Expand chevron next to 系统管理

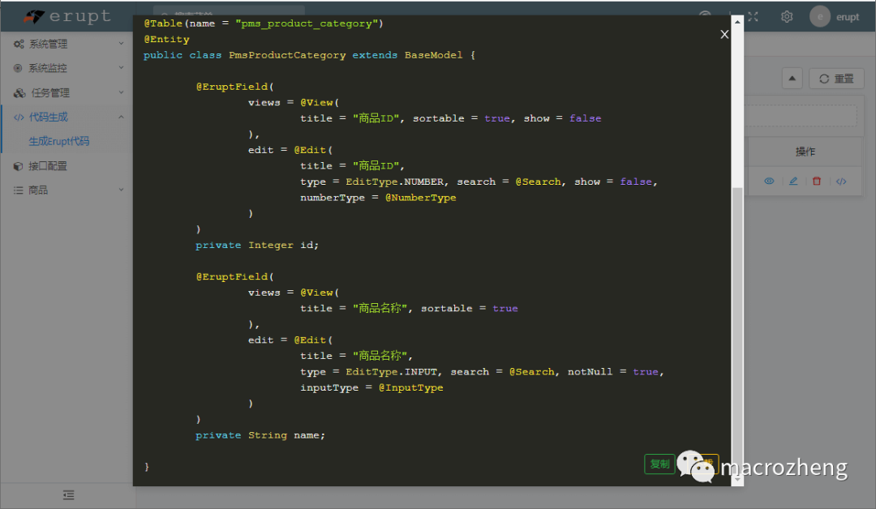pyautogui.click(x=121, y=43)
